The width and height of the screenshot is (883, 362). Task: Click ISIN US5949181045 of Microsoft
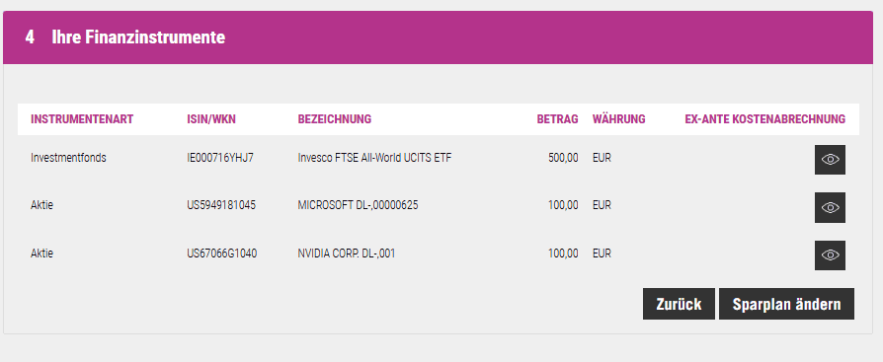221,206
